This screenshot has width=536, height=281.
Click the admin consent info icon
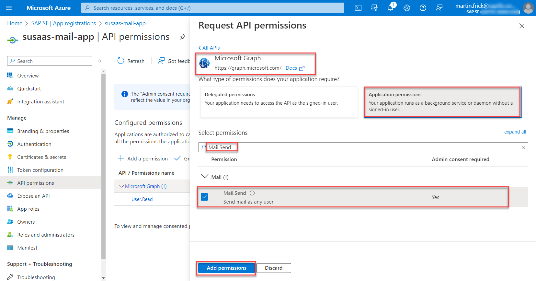click(124, 94)
